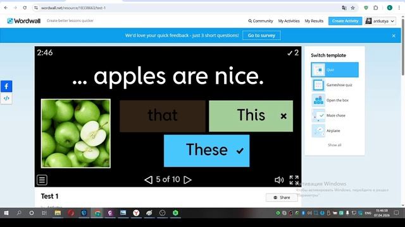Open the embed code icon
The image size is (405, 227).
tap(6, 98)
